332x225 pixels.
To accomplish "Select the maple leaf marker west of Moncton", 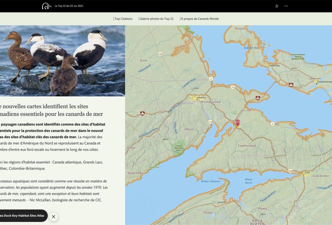I will coord(142,114).
